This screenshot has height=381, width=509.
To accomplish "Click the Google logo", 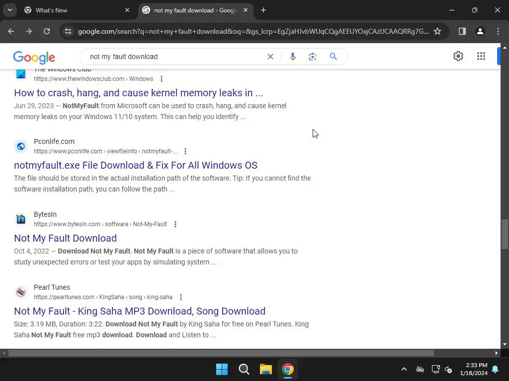I will (x=34, y=57).
